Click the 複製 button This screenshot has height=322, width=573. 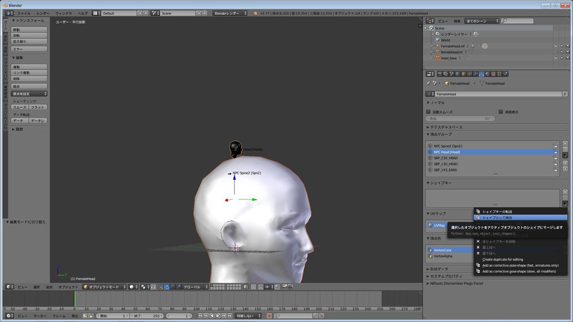click(x=29, y=67)
